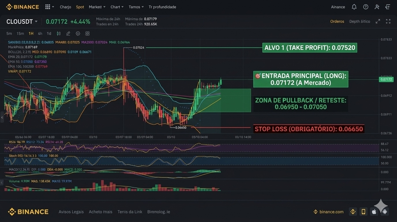Click the mobile phone icon in footer
This screenshot has width=397, height=222.
[364, 212]
